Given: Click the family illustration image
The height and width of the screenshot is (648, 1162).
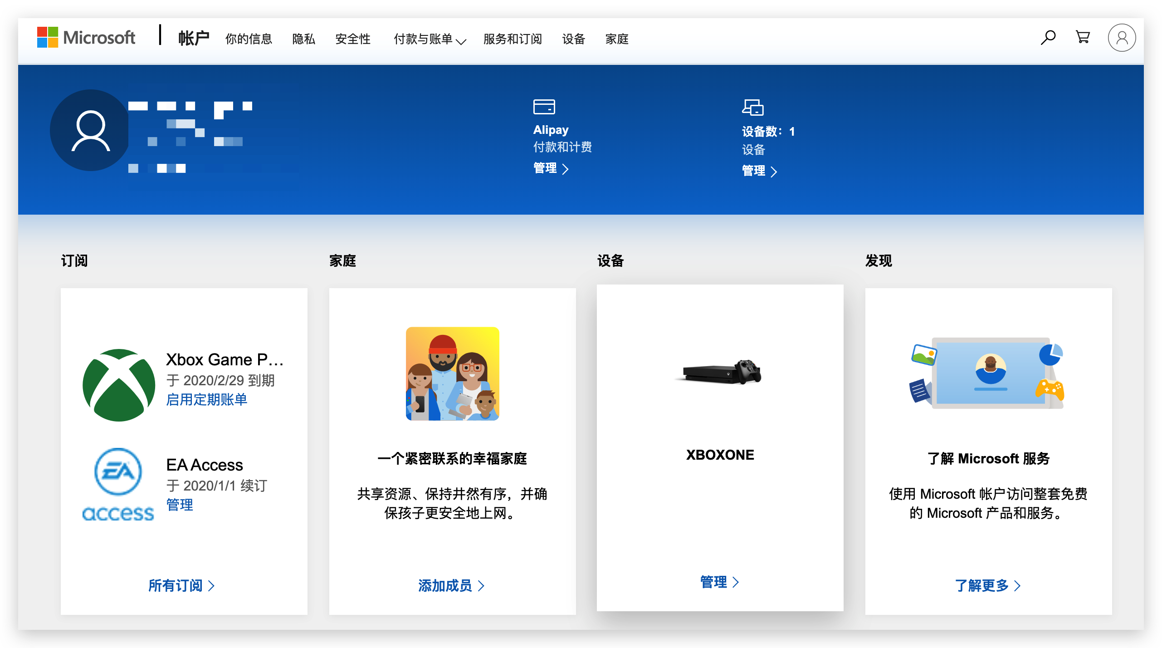Looking at the screenshot, I should (453, 373).
